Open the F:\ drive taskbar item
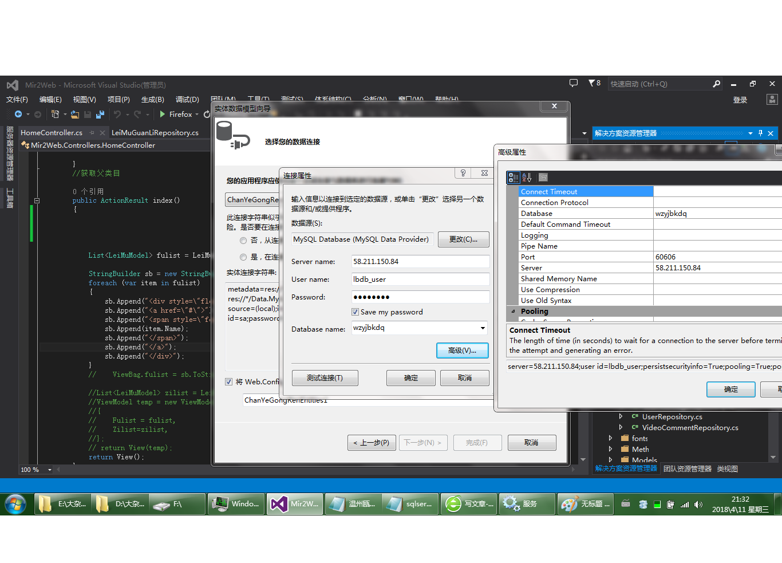 177,504
